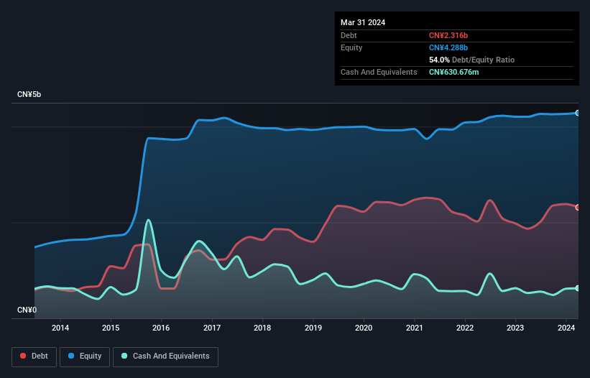This screenshot has width=590, height=378.
Task: Click the Equity endpoint marker on chart
Action: pyautogui.click(x=578, y=113)
